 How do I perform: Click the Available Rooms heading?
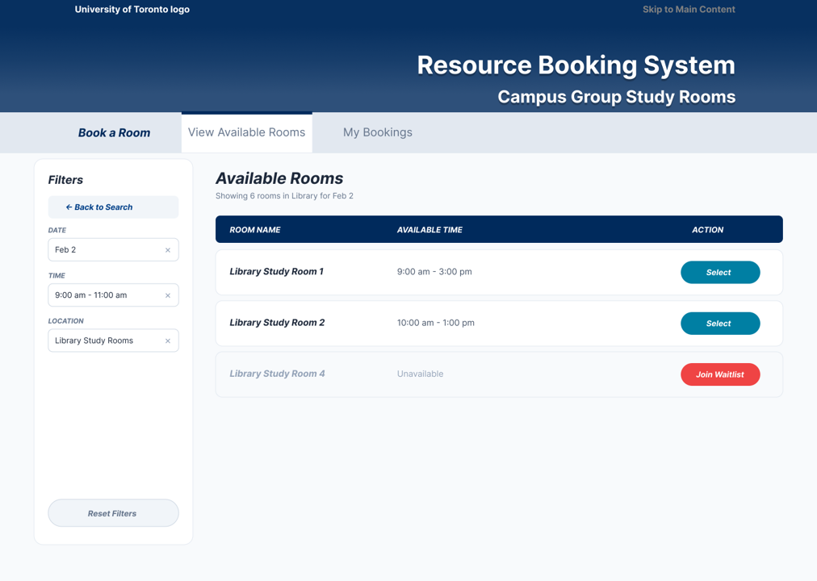[x=279, y=178]
